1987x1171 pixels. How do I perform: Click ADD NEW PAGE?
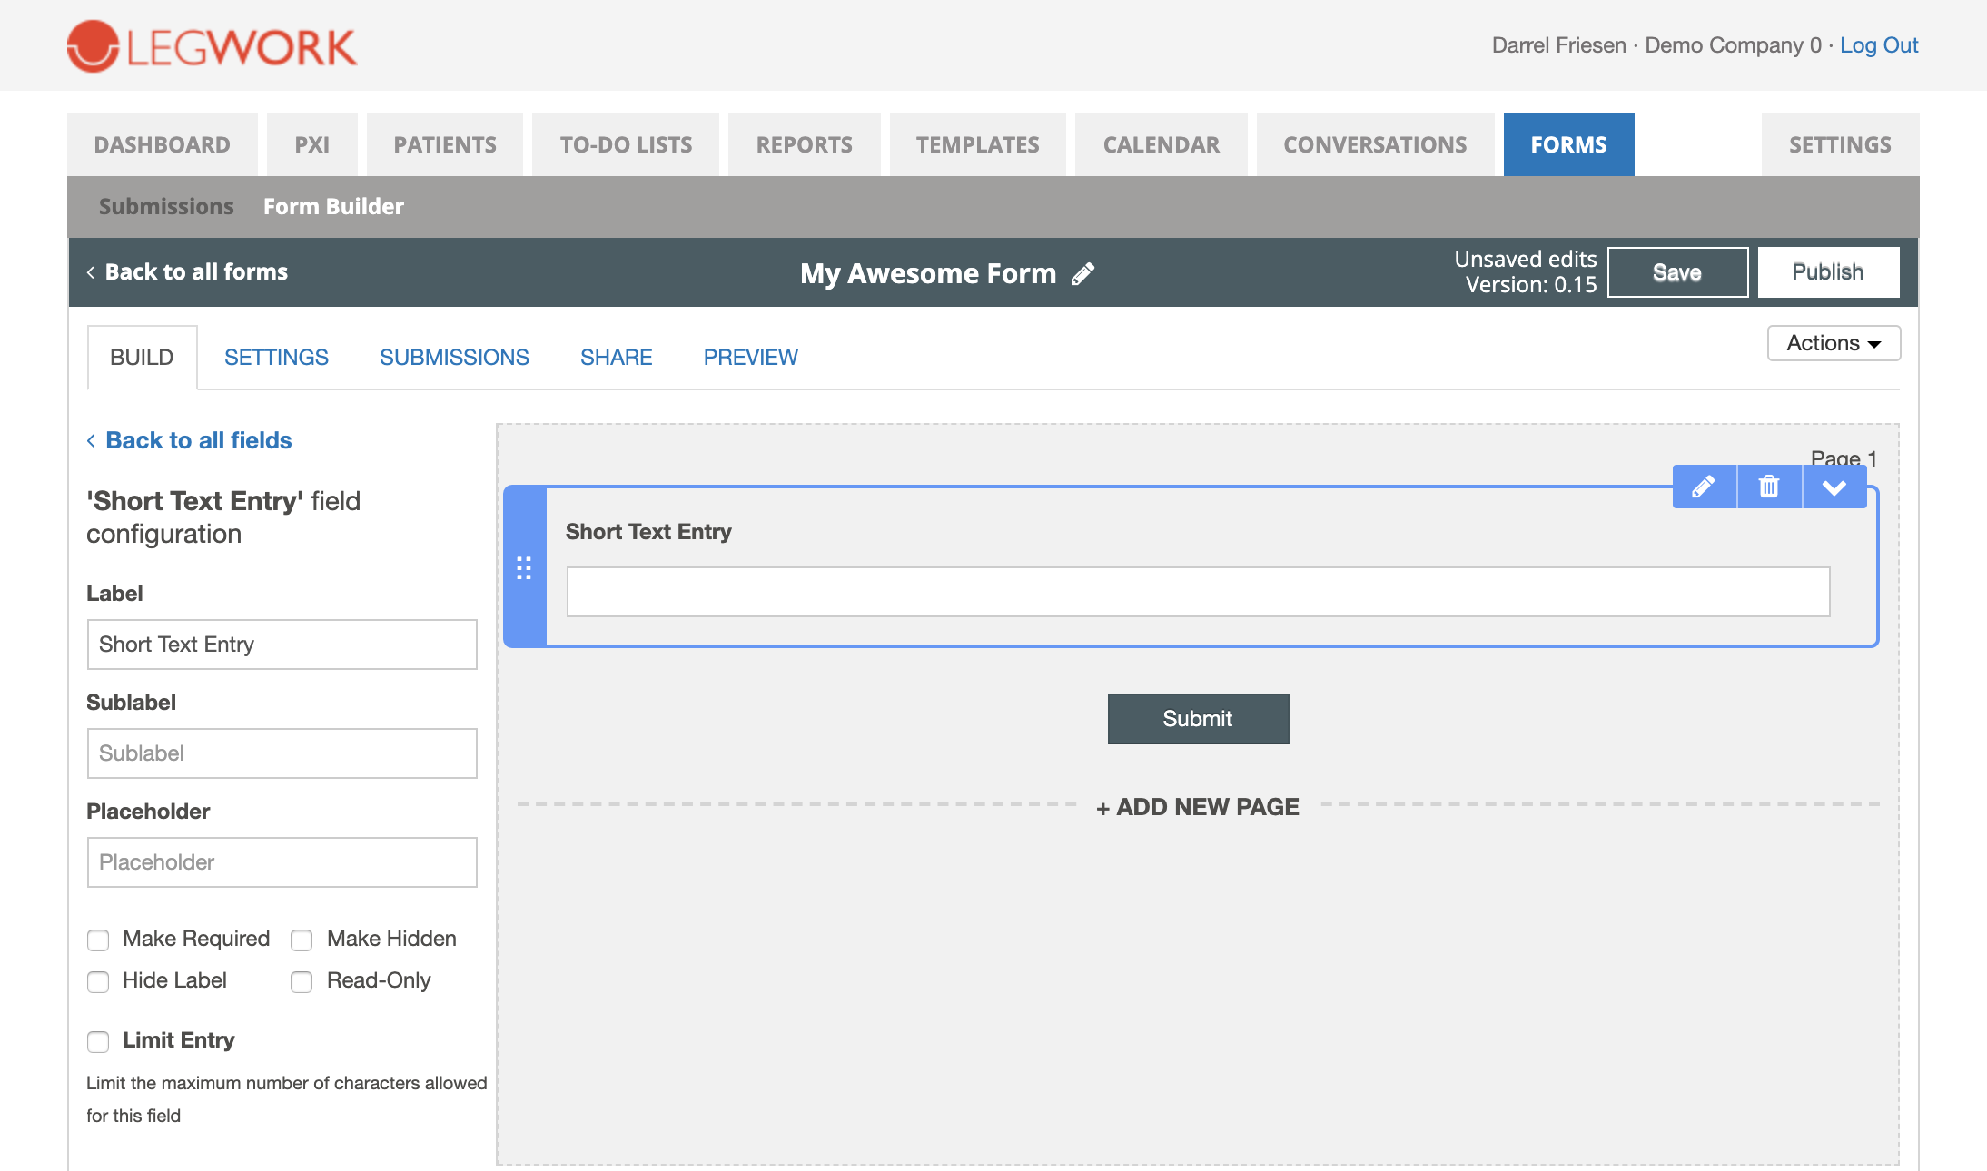(x=1198, y=806)
